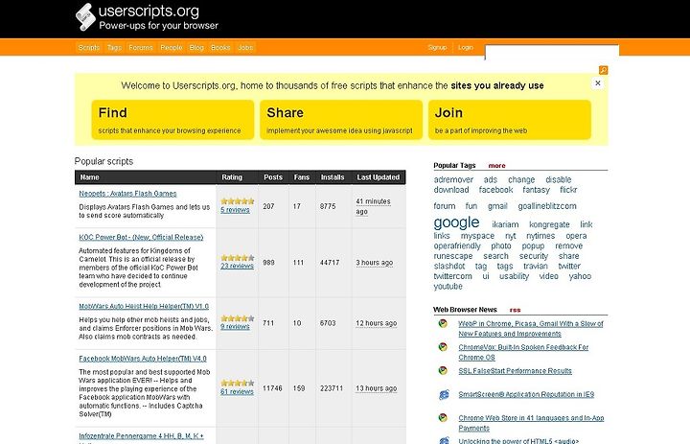Select the adremover tag
The height and width of the screenshot is (444, 690).
pos(453,179)
